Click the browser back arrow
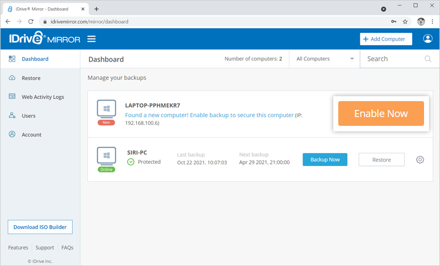Viewport: 440px width, 266px height. pos(8,21)
